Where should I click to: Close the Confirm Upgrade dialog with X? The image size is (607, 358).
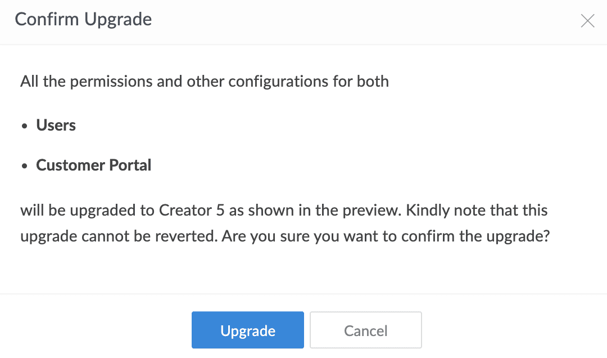pos(587,21)
